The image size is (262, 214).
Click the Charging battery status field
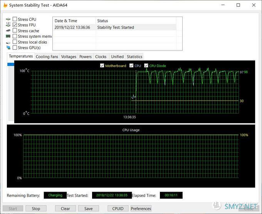tap(55, 195)
